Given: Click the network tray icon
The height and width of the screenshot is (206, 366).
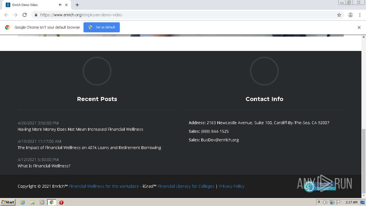Looking at the screenshot, I should pyautogui.click(x=332, y=202).
